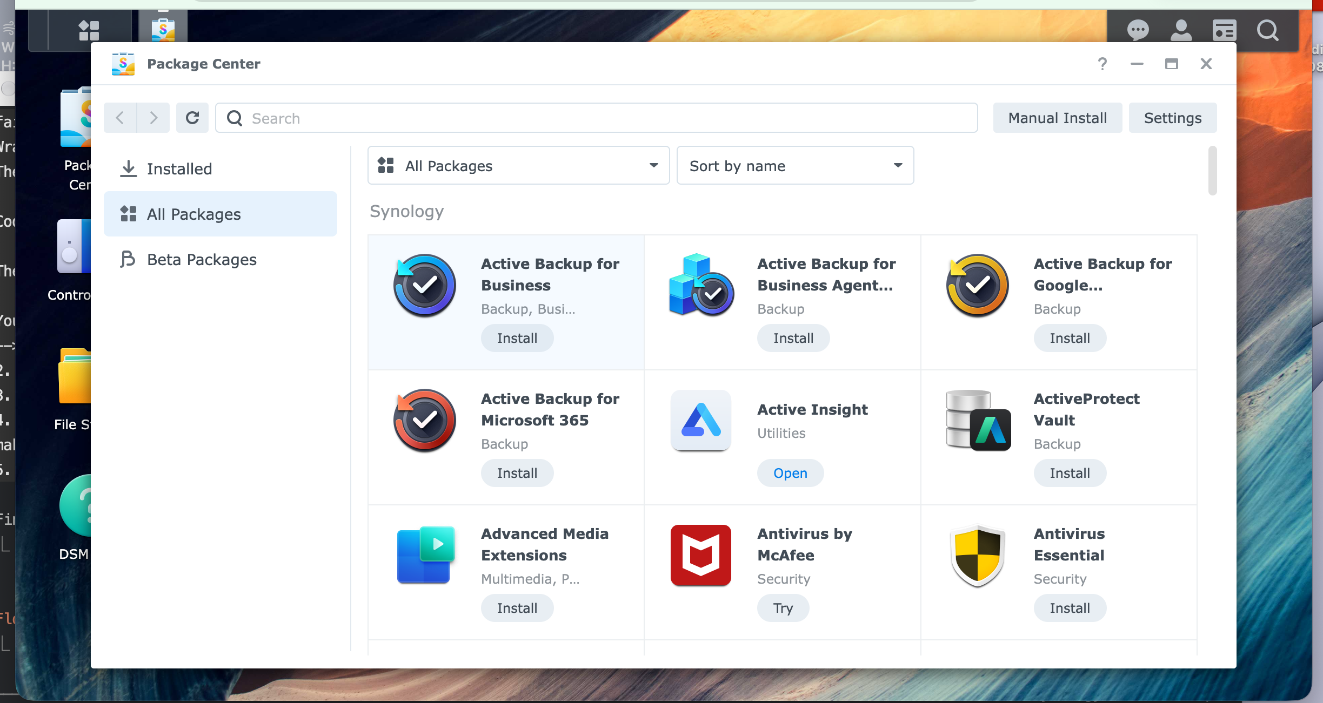Click Active Backup for Business Agent icon
Viewport: 1323px width, 703px height.
[x=701, y=285]
